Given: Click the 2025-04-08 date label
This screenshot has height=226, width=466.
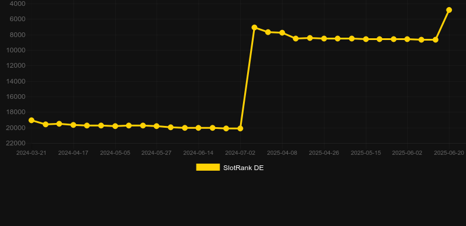Looking at the screenshot, I should (x=282, y=153).
